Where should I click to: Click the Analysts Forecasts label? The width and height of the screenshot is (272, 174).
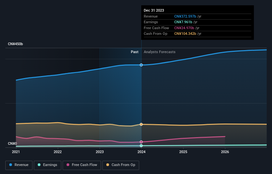click(159, 52)
